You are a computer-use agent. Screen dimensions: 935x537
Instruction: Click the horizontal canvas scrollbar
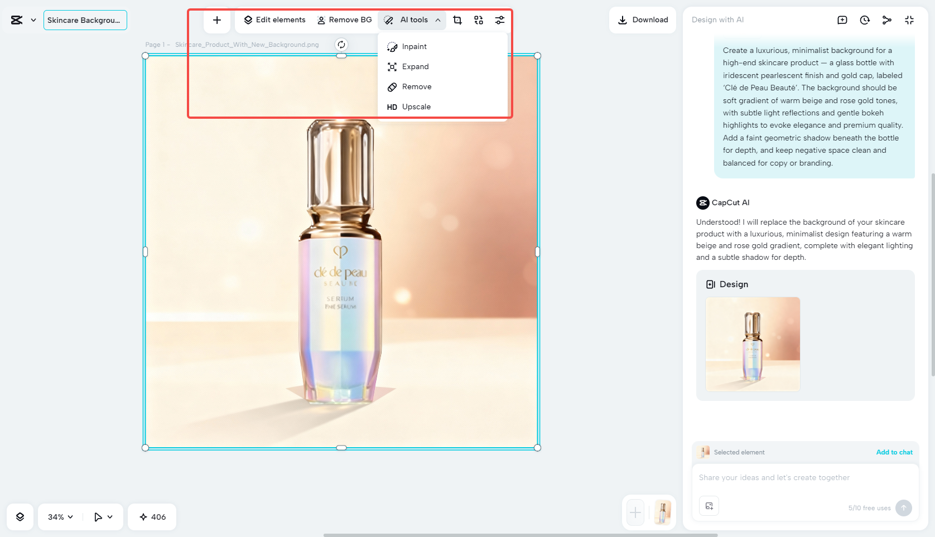tap(520, 535)
